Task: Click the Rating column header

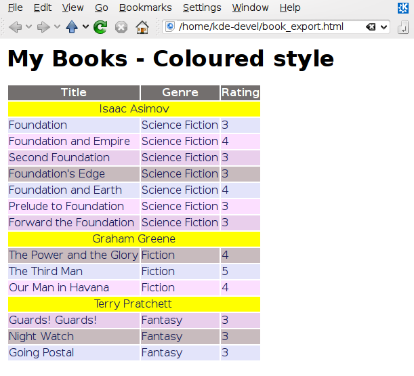Action: click(241, 93)
